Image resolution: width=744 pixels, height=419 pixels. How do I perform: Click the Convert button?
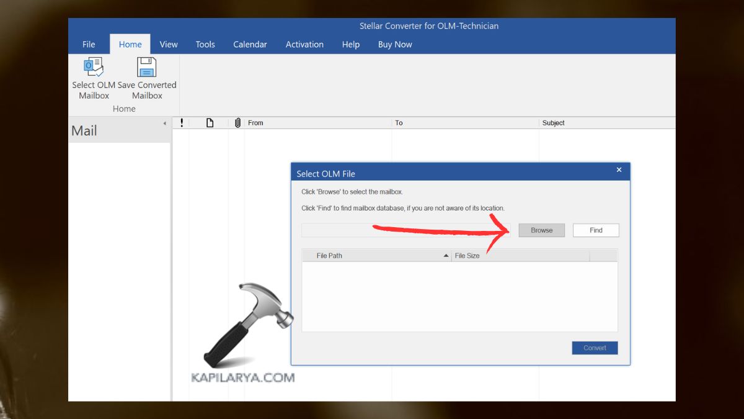(x=594, y=348)
